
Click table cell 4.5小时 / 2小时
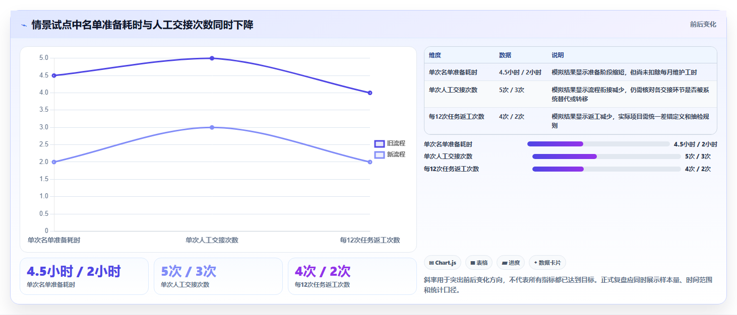tap(520, 72)
